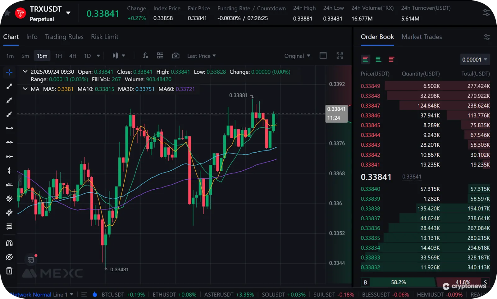Delete all drawings with trash icon
The width and height of the screenshot is (497, 299).
(9, 271)
